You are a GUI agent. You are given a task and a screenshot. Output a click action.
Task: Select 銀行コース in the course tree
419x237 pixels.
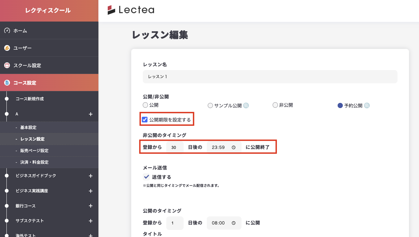25,206
